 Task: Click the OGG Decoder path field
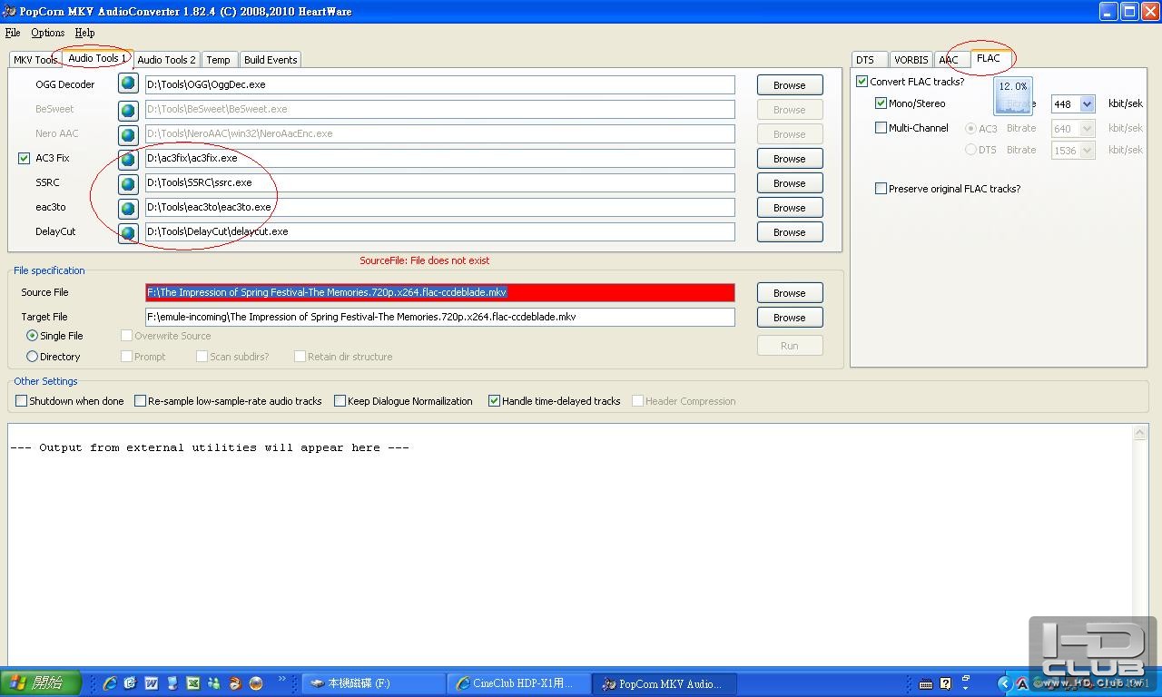coord(440,84)
